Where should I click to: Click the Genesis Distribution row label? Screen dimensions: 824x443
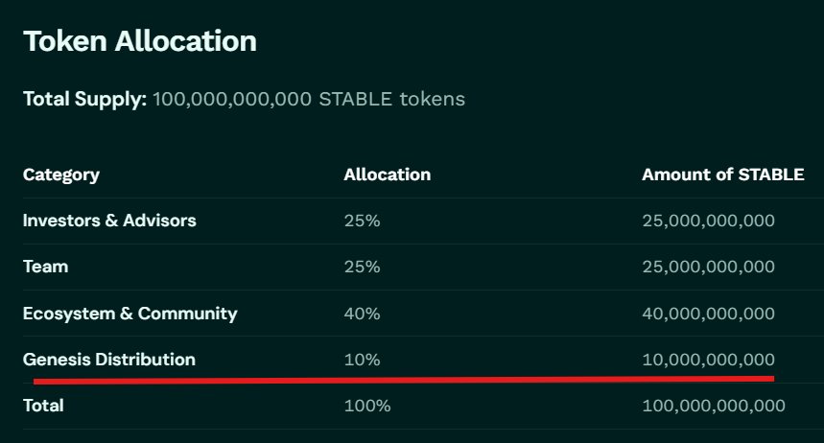coord(108,360)
